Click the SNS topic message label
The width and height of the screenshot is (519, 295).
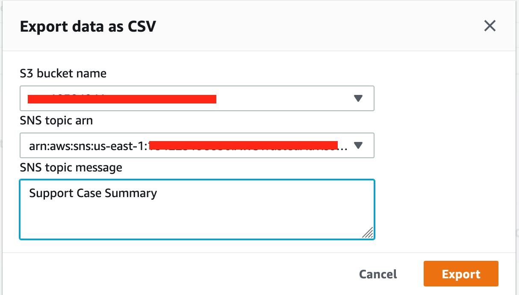click(71, 168)
